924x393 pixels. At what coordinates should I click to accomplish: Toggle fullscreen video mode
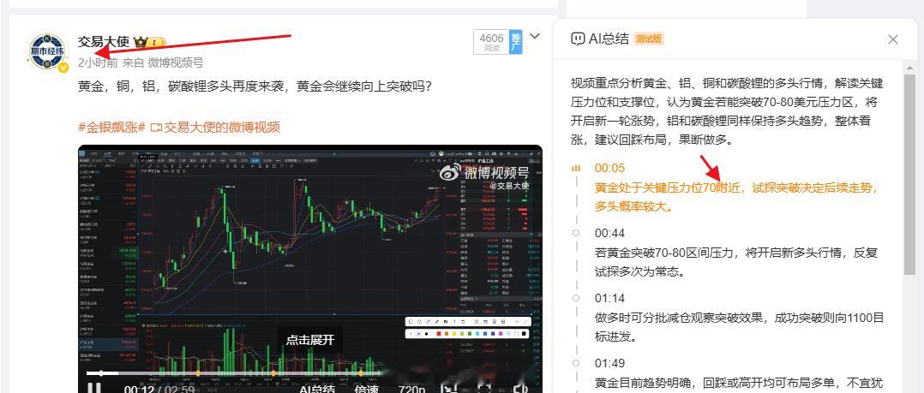pyautogui.click(x=484, y=389)
